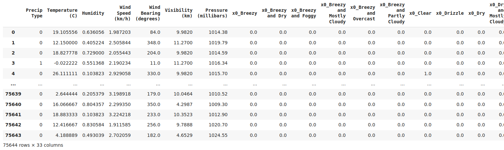Select the x0_Breezy and Overcast header
The height and width of the screenshot is (150, 504).
pyautogui.click(x=363, y=13)
